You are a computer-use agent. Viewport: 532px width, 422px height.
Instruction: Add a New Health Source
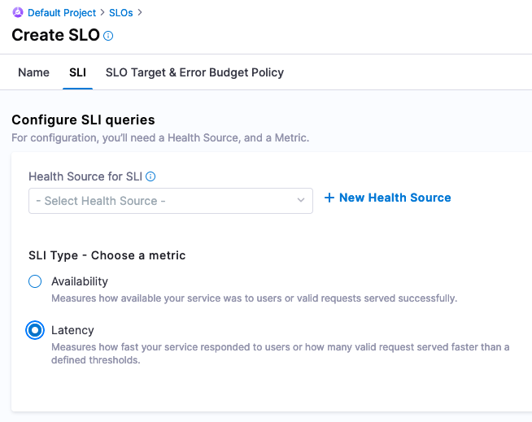point(395,198)
